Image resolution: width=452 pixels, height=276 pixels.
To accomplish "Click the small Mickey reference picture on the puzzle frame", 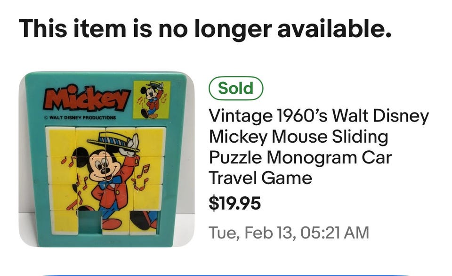I will click(152, 99).
